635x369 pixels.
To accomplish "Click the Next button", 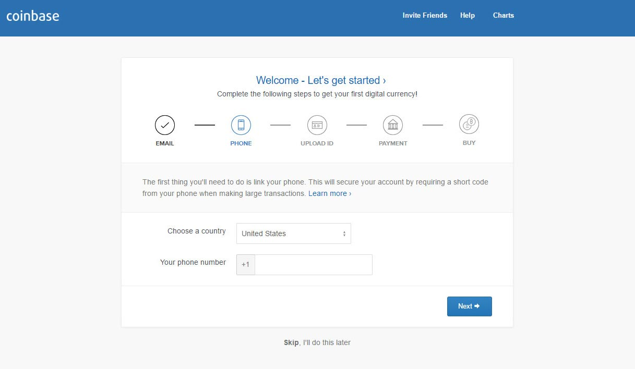I will [x=470, y=306].
